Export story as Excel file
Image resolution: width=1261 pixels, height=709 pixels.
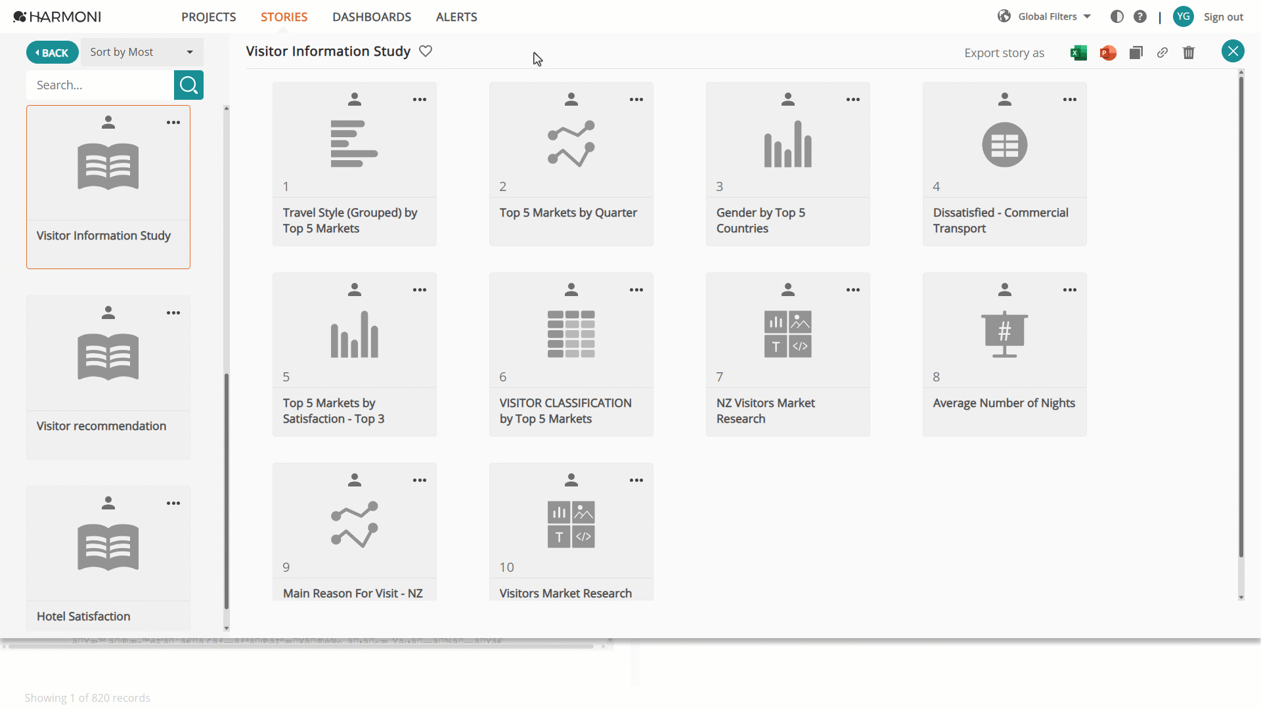(x=1078, y=53)
